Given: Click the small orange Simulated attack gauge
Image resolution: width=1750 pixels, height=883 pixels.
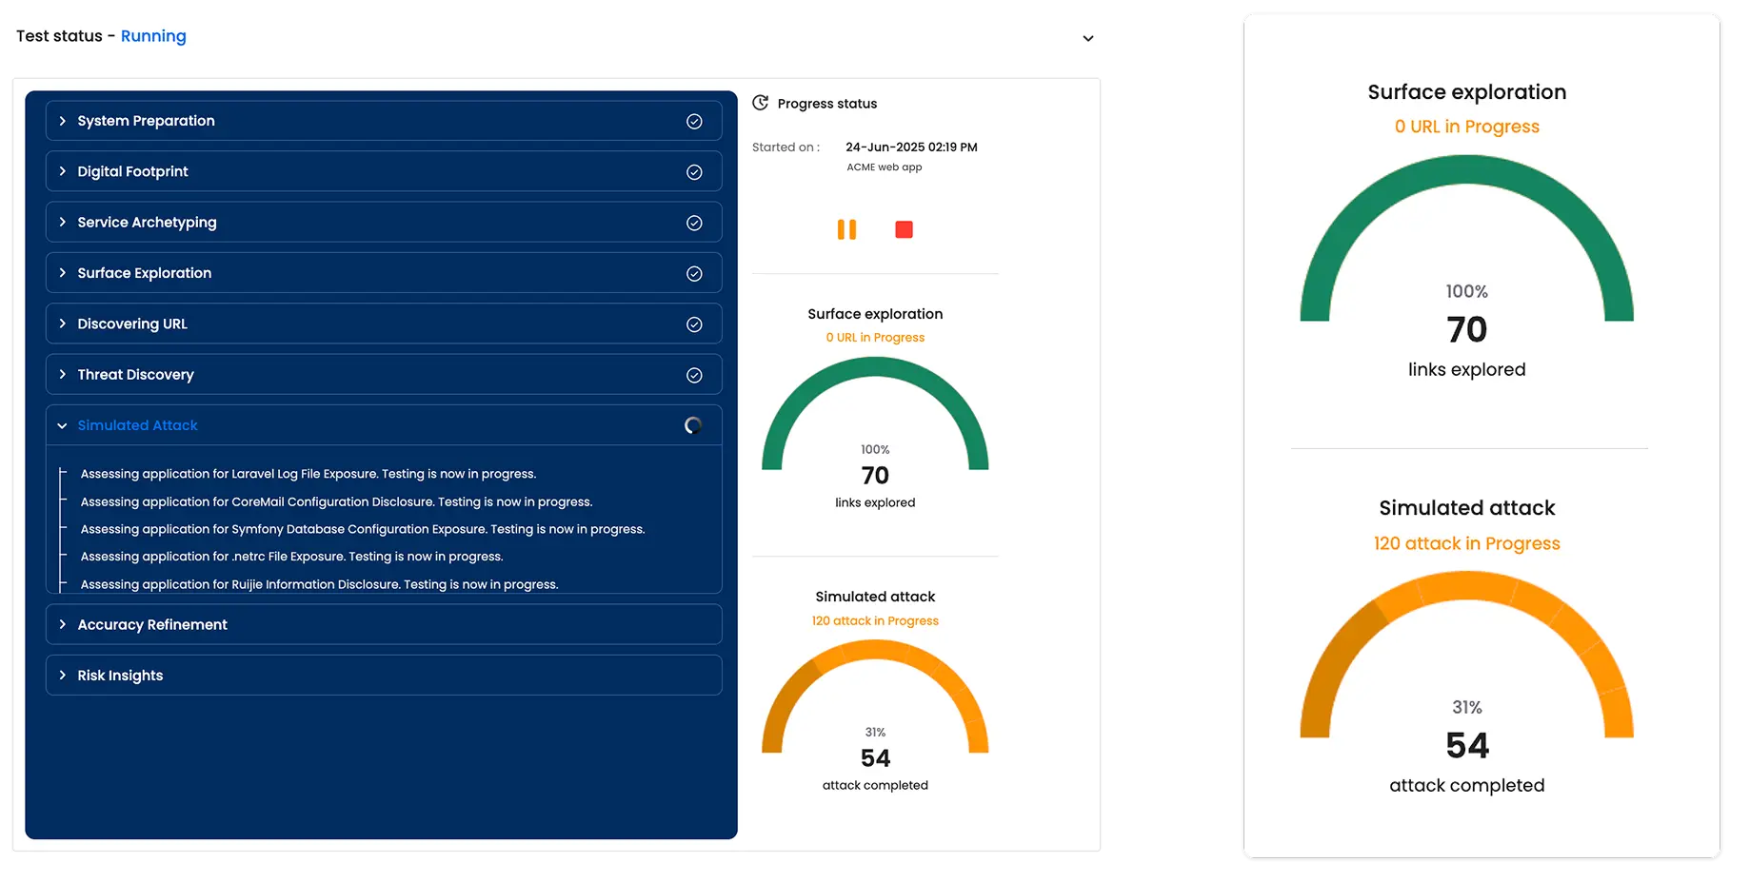Looking at the screenshot, I should [875, 699].
